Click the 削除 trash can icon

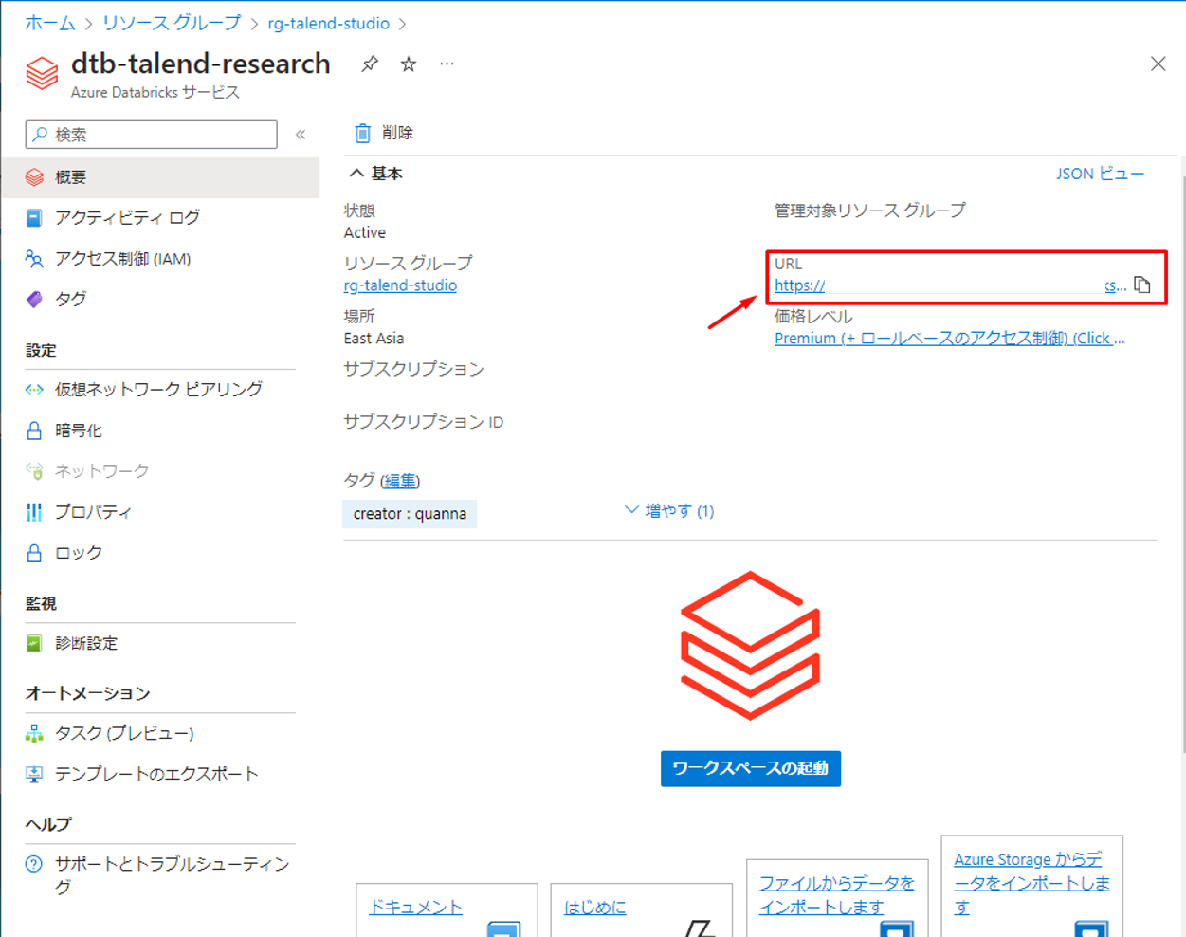pos(362,133)
